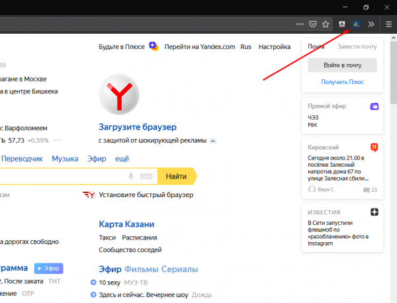
Task: Show more toolbar items chevron
Action: 371,24
